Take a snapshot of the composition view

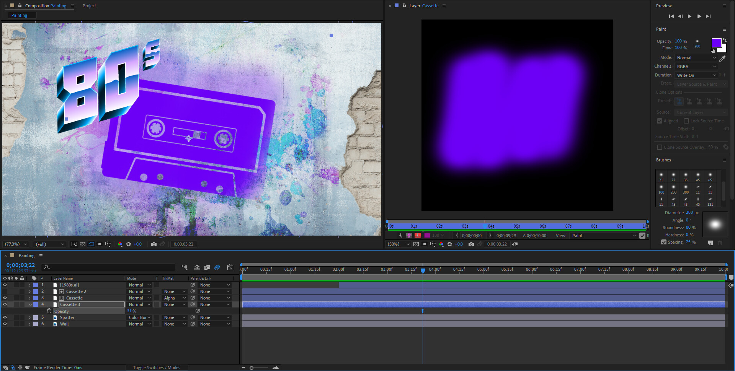coord(154,244)
